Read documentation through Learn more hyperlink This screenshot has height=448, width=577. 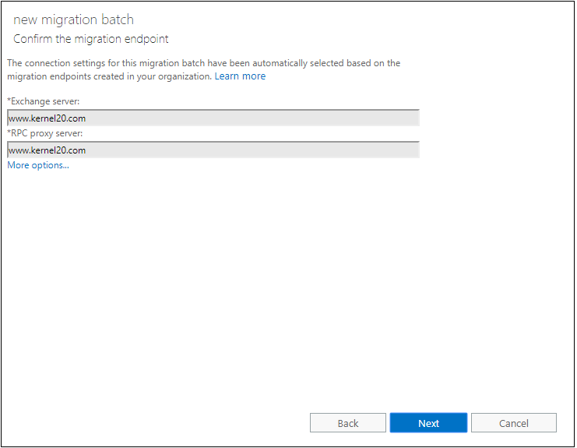240,76
